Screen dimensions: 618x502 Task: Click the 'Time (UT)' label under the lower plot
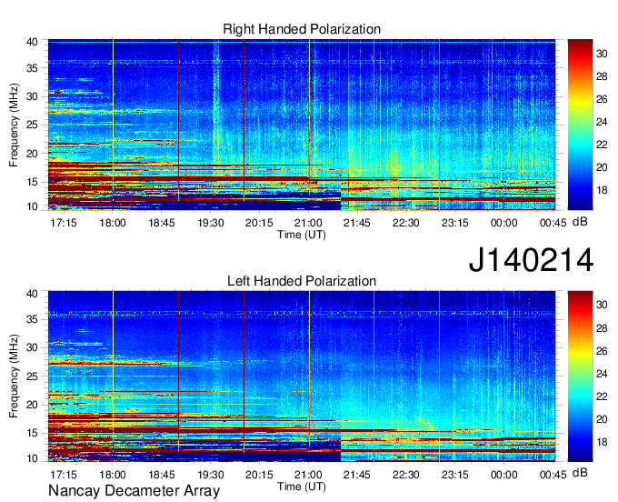(302, 487)
